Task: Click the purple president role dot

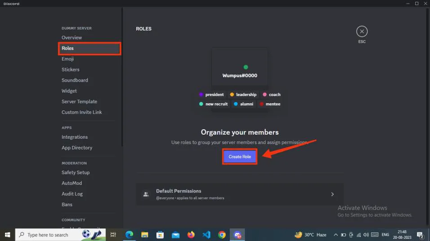Action: [x=201, y=94]
